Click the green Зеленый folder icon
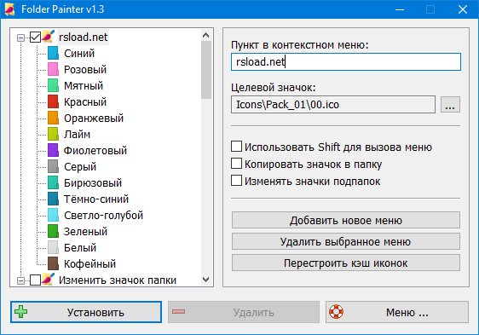Viewport: 479px width, 335px height. (53, 231)
